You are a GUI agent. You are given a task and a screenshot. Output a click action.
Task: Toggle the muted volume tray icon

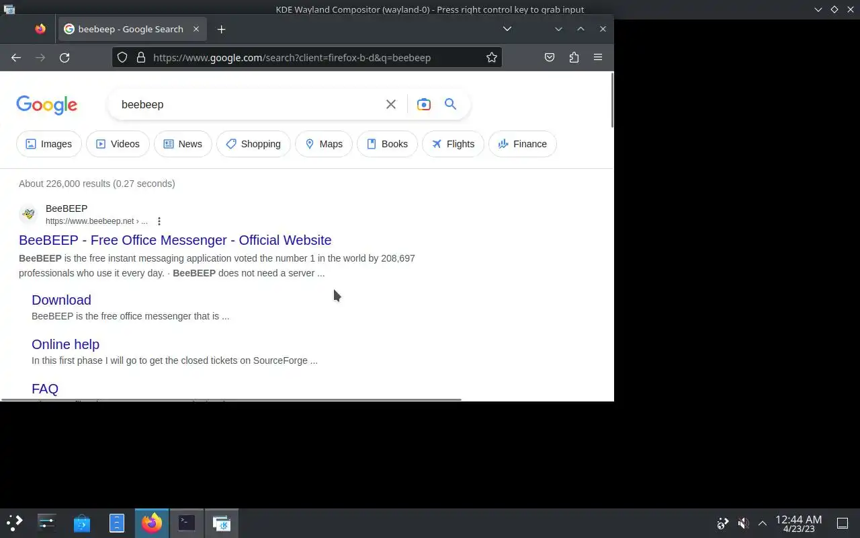pyautogui.click(x=743, y=523)
